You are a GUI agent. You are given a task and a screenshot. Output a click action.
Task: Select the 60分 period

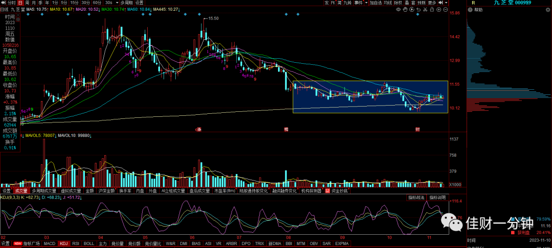click(97, 3)
